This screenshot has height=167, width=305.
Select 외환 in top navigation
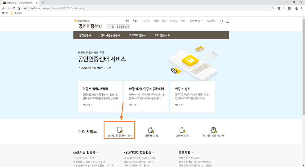pos(164,21)
